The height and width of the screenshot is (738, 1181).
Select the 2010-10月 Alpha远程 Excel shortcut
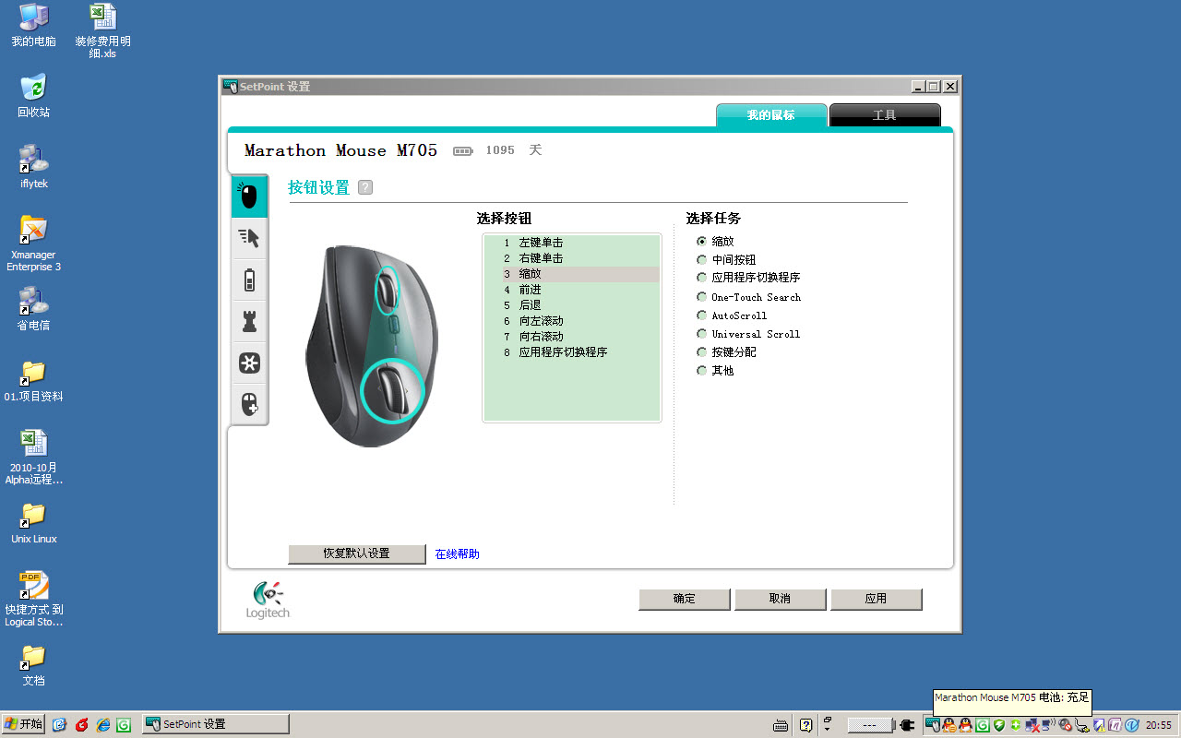(33, 457)
